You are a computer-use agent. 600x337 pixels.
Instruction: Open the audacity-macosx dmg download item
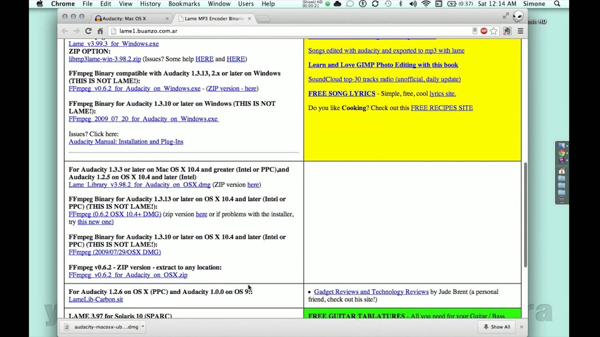[x=102, y=327]
